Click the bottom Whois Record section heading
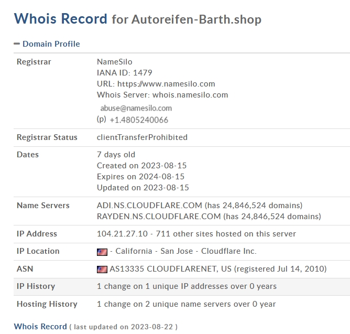Image resolution: width=350 pixels, height=334 pixels. point(40,327)
